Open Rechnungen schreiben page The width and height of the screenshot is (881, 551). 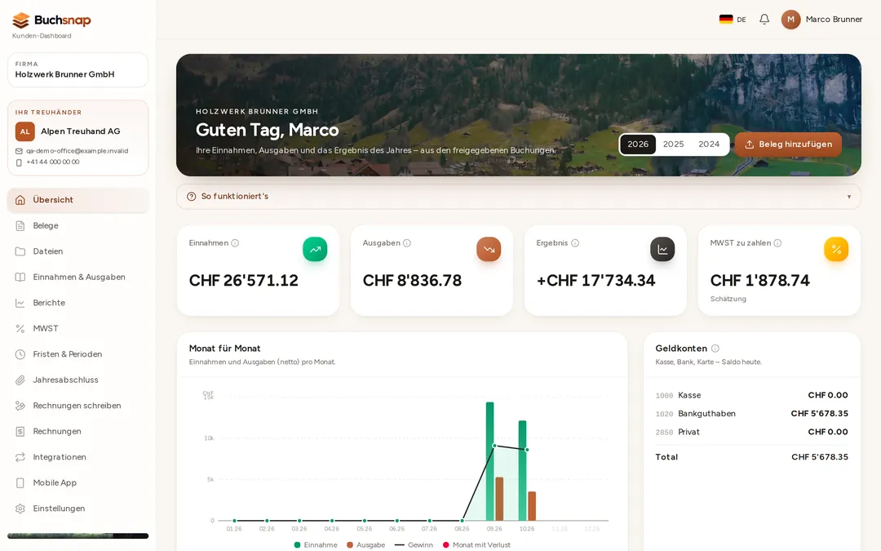pyautogui.click(x=78, y=406)
